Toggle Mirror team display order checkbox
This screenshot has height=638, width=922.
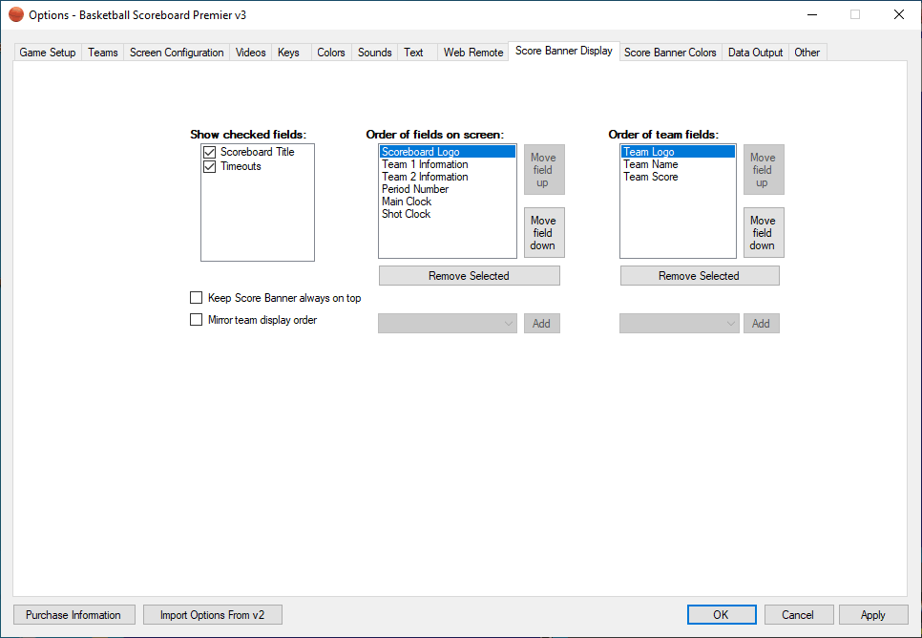(197, 320)
